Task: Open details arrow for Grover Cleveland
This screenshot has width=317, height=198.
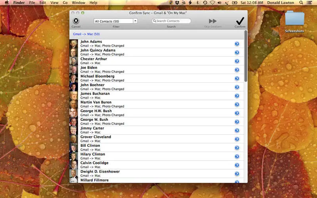Action: click(x=237, y=139)
